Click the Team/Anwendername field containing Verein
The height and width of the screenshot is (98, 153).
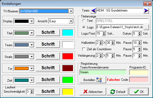tap(103, 72)
